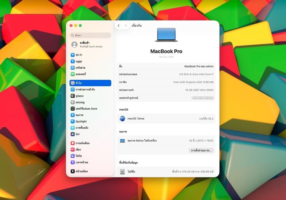Select the Network (เครือข่าย) globe icon
Screen dimensions: 286x200
[72, 68]
